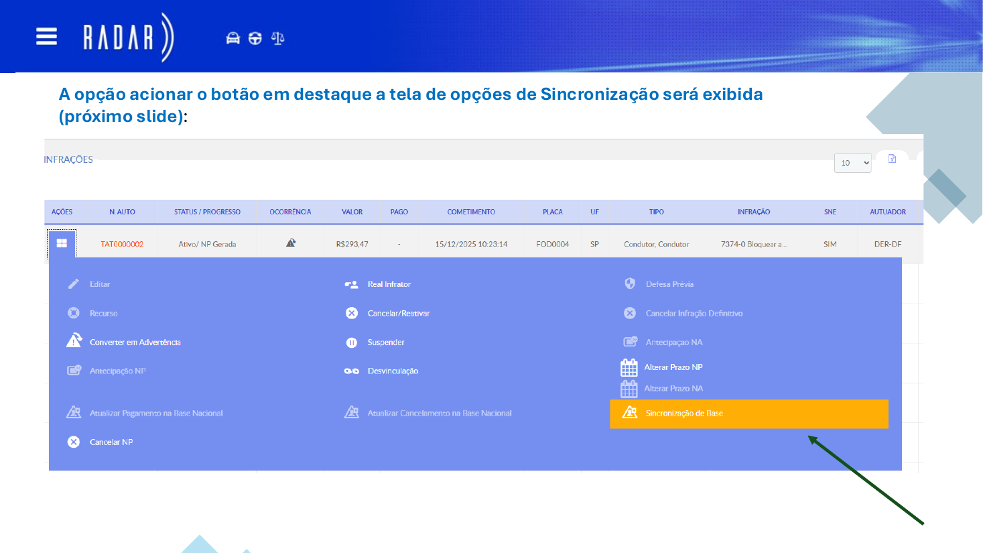The width and height of the screenshot is (983, 553).
Task: Choose Alterar Prazo NP option
Action: pos(673,367)
